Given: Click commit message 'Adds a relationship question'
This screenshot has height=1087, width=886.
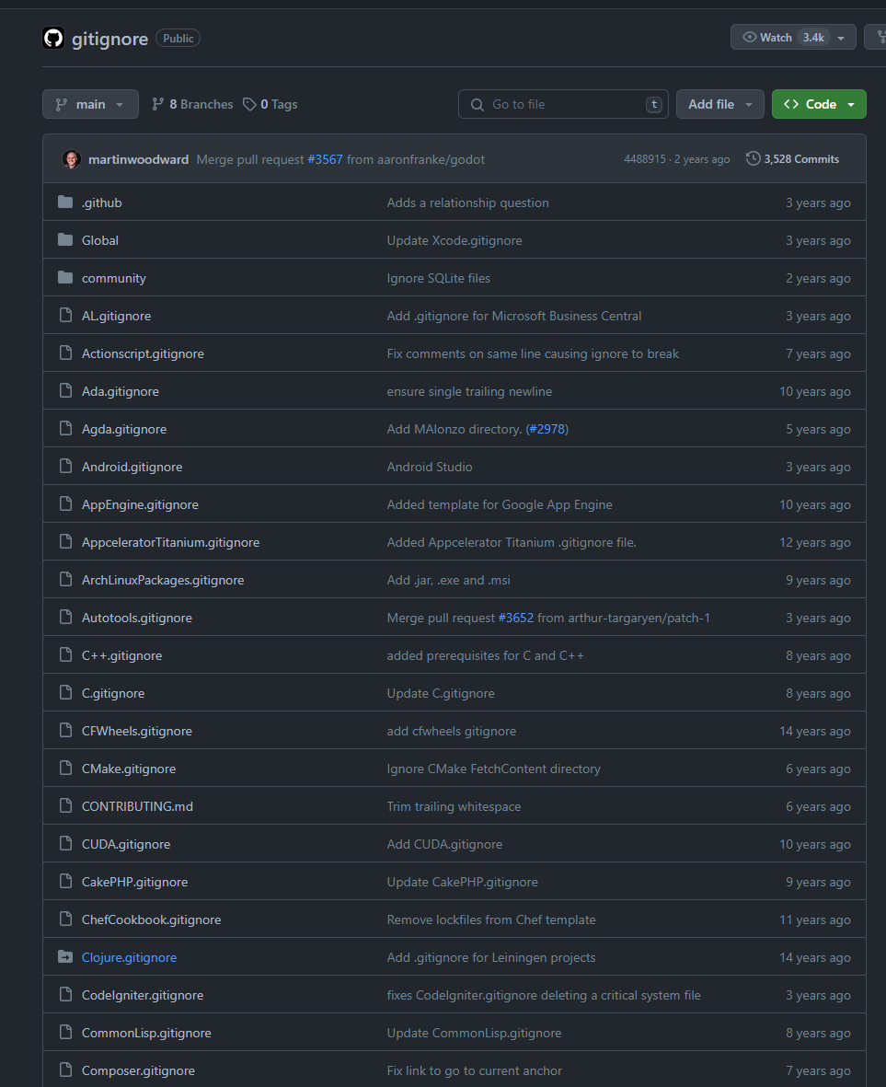Looking at the screenshot, I should (467, 202).
